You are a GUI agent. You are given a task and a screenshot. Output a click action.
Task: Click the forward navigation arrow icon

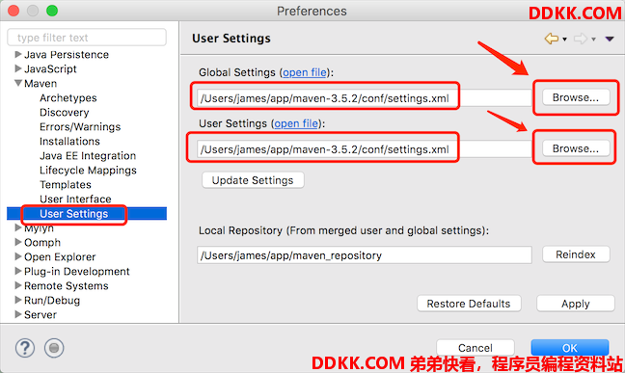(x=581, y=39)
